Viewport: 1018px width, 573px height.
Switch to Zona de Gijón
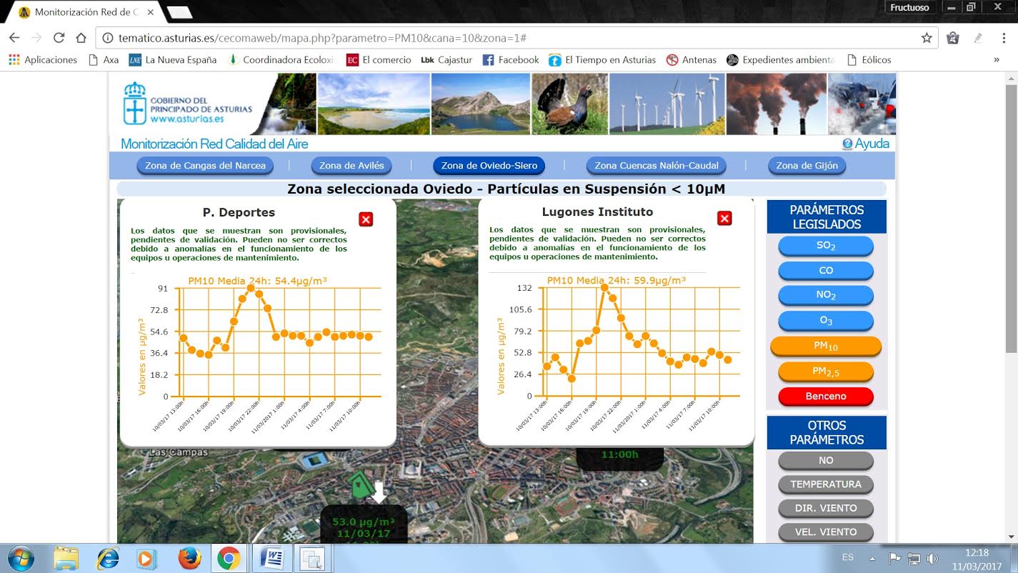coord(807,166)
